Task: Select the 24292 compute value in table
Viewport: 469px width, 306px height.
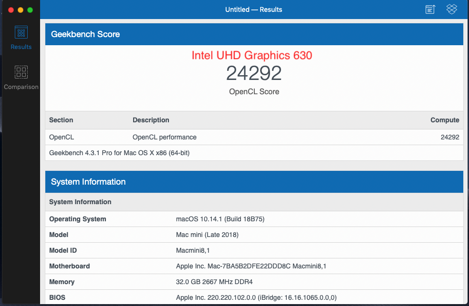Action: (450, 137)
